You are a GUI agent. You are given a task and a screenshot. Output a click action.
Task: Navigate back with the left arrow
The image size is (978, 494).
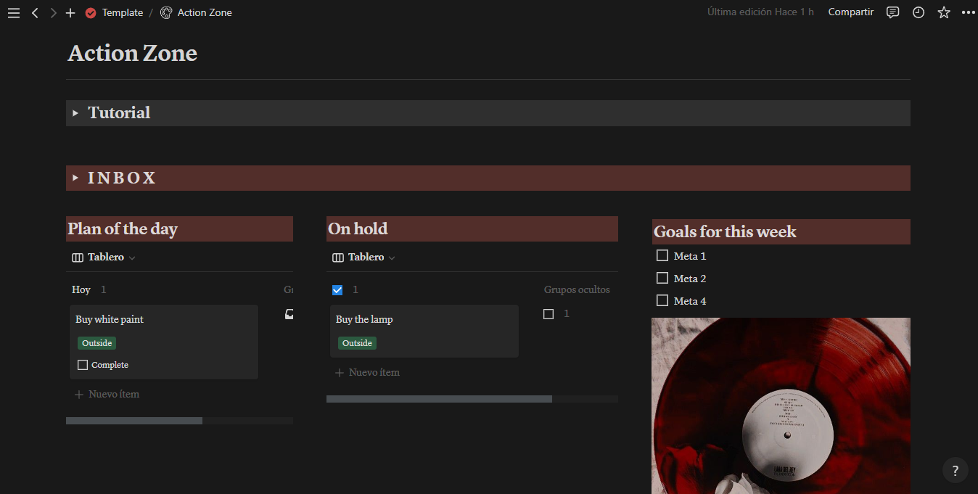pyautogui.click(x=35, y=12)
